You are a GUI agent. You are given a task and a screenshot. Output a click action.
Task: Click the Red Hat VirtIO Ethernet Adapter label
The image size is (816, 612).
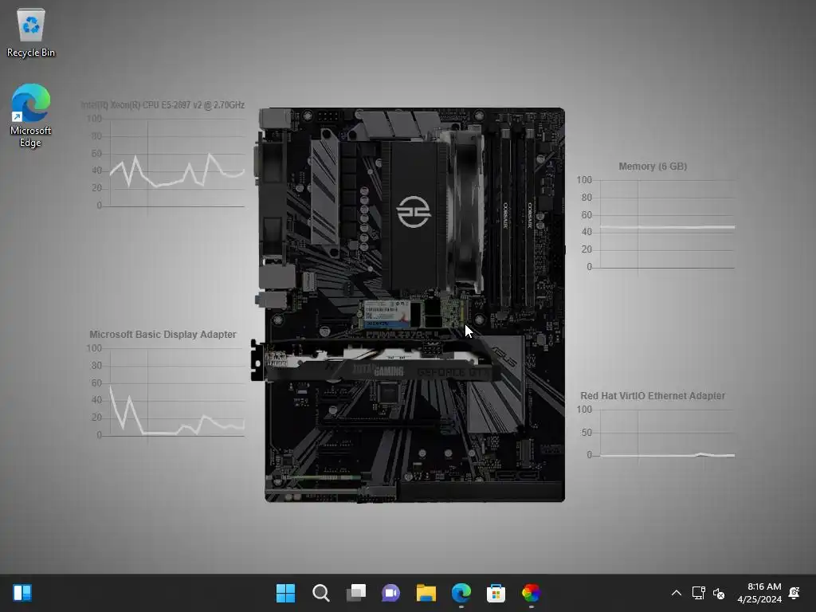click(x=653, y=396)
